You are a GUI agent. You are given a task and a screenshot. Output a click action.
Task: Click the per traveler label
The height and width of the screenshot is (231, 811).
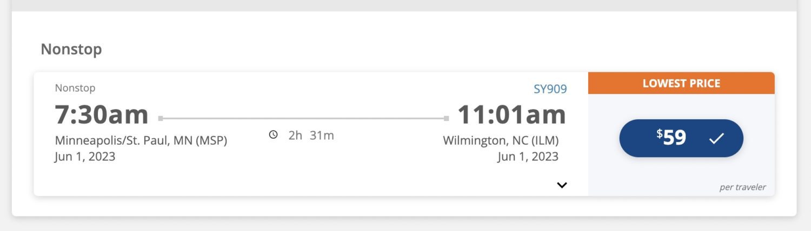(742, 187)
